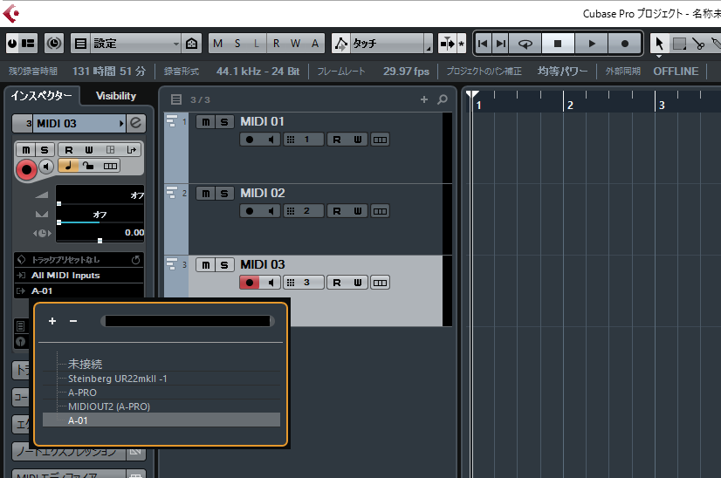Select A-PRO output entry
The image size is (721, 478).
pos(161,393)
